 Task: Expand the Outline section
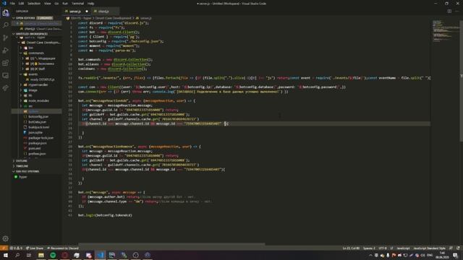pos(21,161)
